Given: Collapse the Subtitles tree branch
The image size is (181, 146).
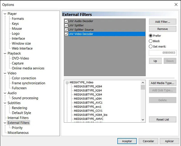Looking at the screenshot, I should (5, 103).
